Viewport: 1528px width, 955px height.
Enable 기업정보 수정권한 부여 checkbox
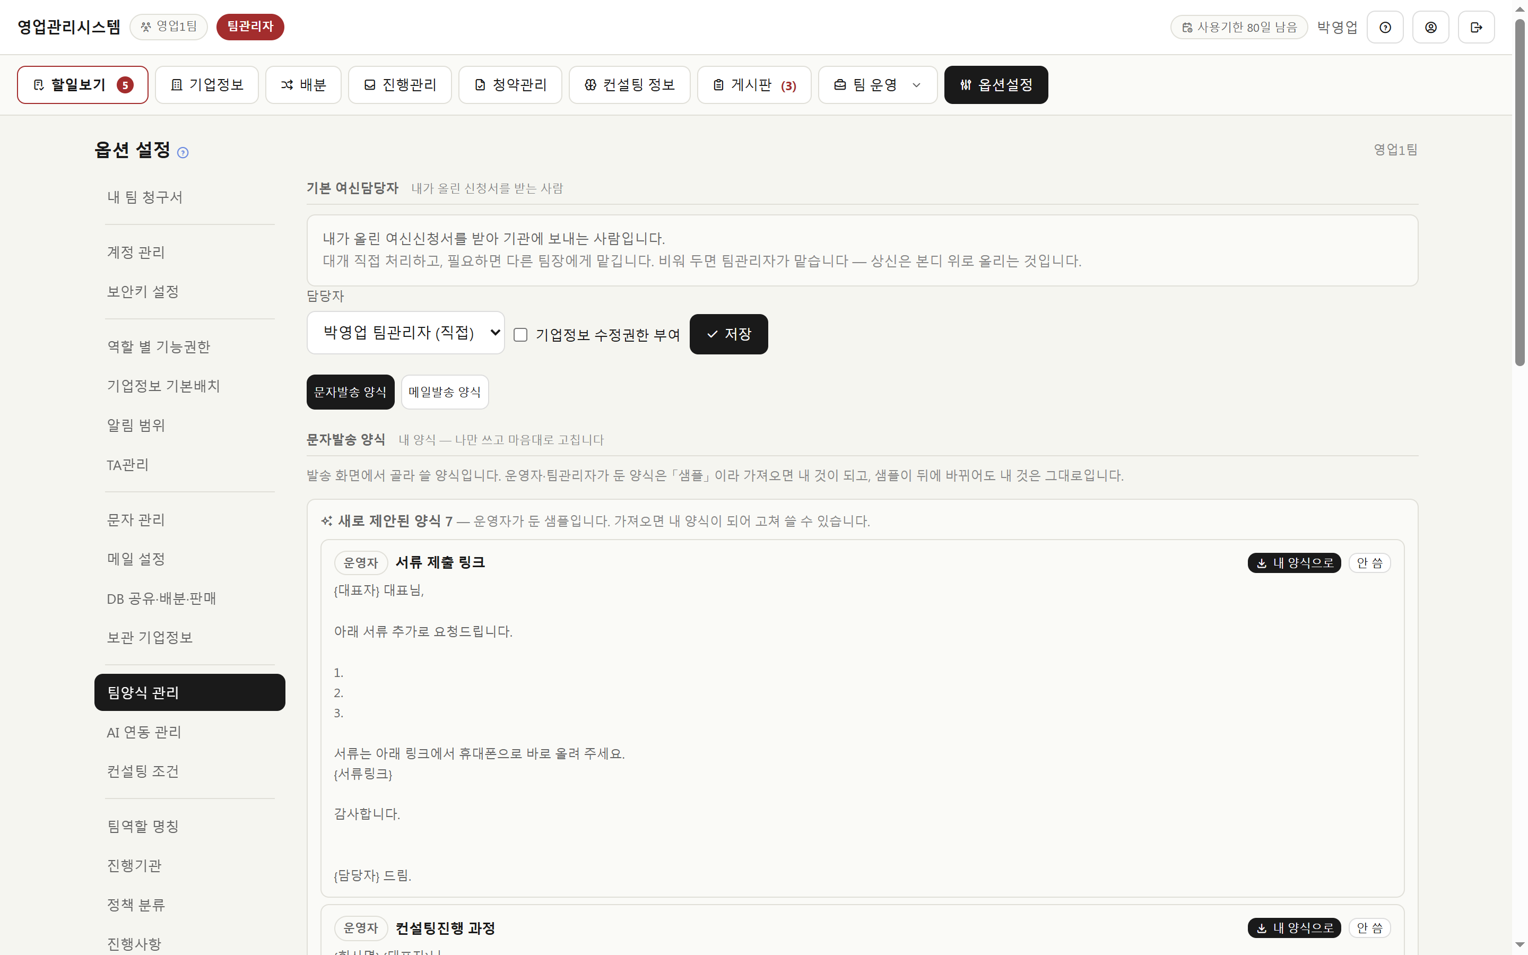[520, 335]
